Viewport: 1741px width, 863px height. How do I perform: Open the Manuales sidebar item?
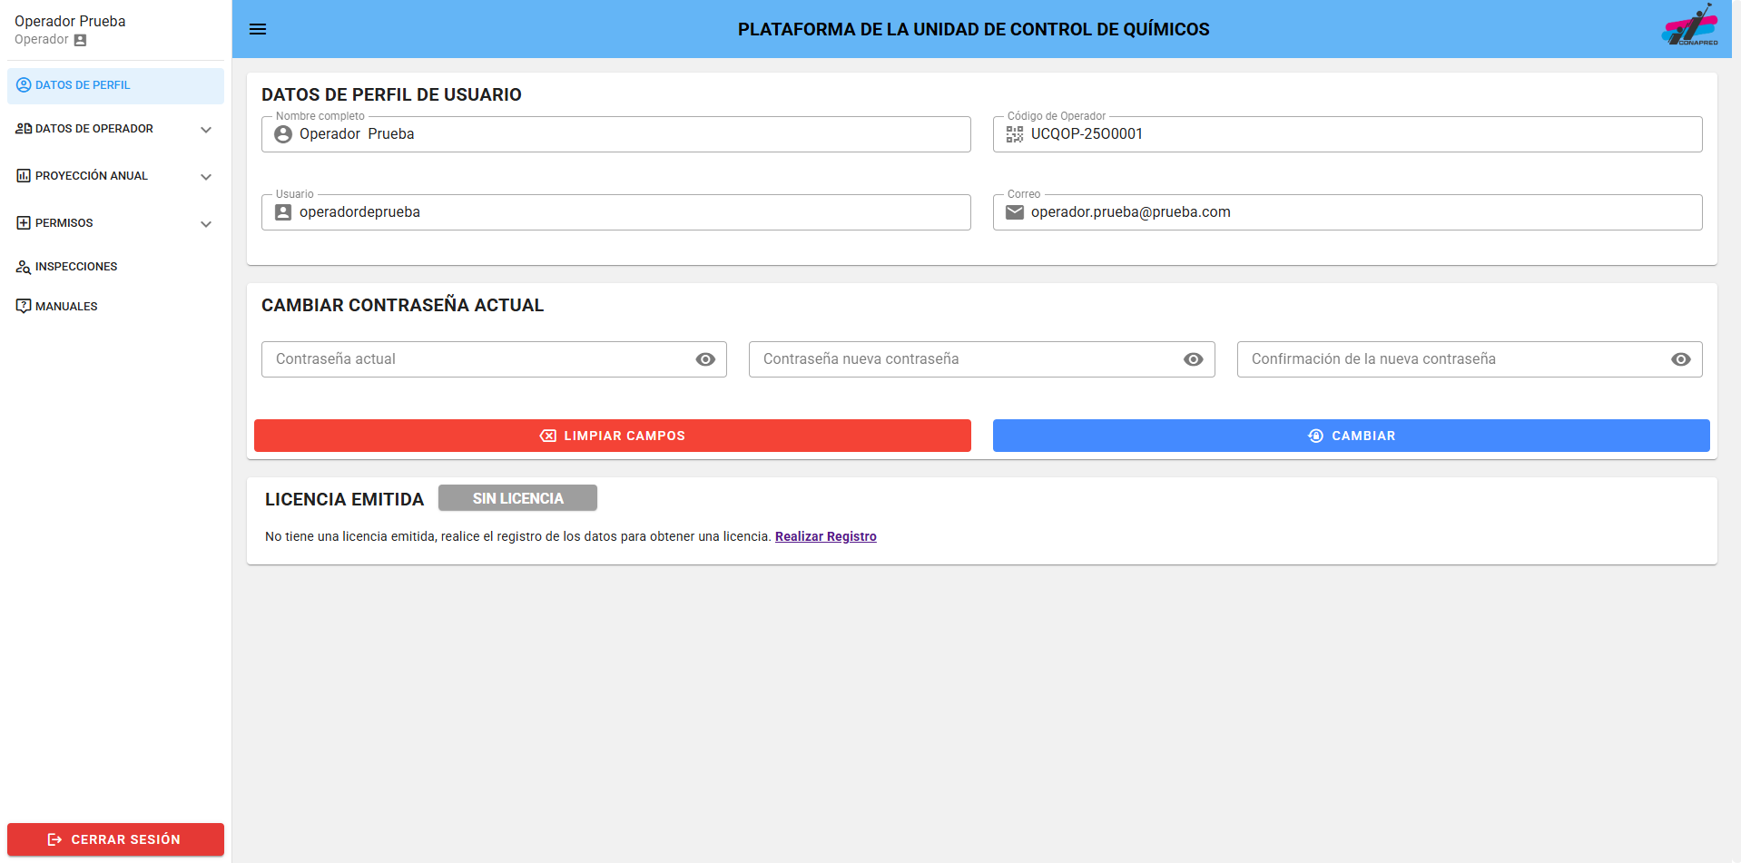(x=66, y=307)
